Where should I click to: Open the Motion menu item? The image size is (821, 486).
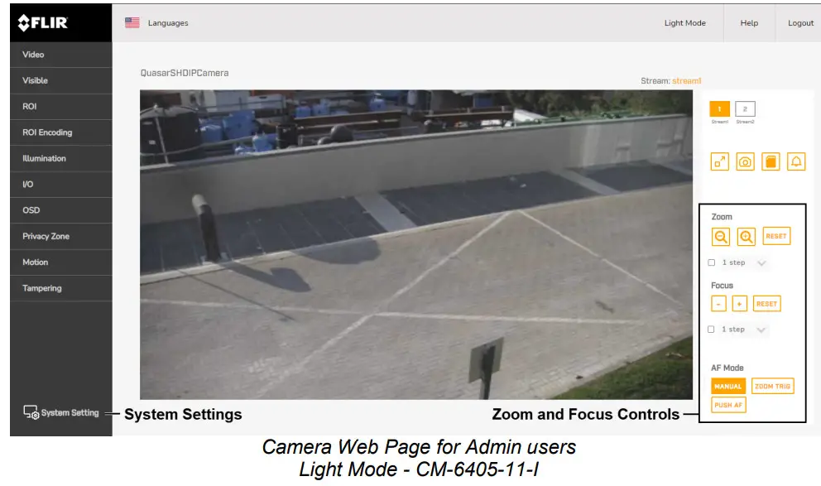[x=60, y=262]
